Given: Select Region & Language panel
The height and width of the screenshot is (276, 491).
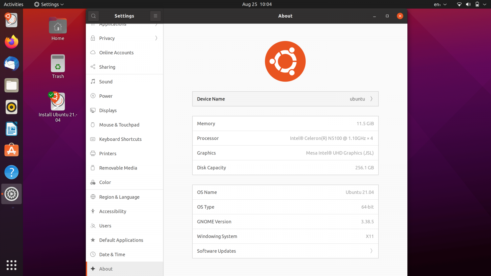Looking at the screenshot, I should [125, 197].
